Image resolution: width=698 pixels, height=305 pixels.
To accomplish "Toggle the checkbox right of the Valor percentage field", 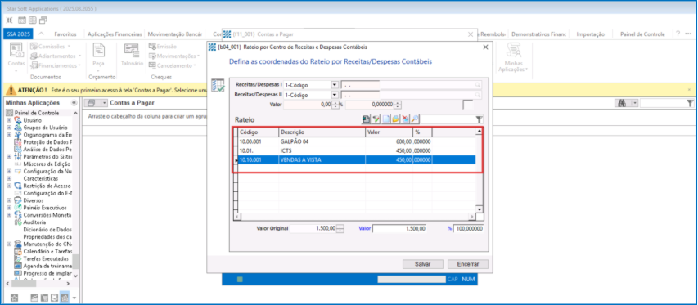I will (x=468, y=105).
